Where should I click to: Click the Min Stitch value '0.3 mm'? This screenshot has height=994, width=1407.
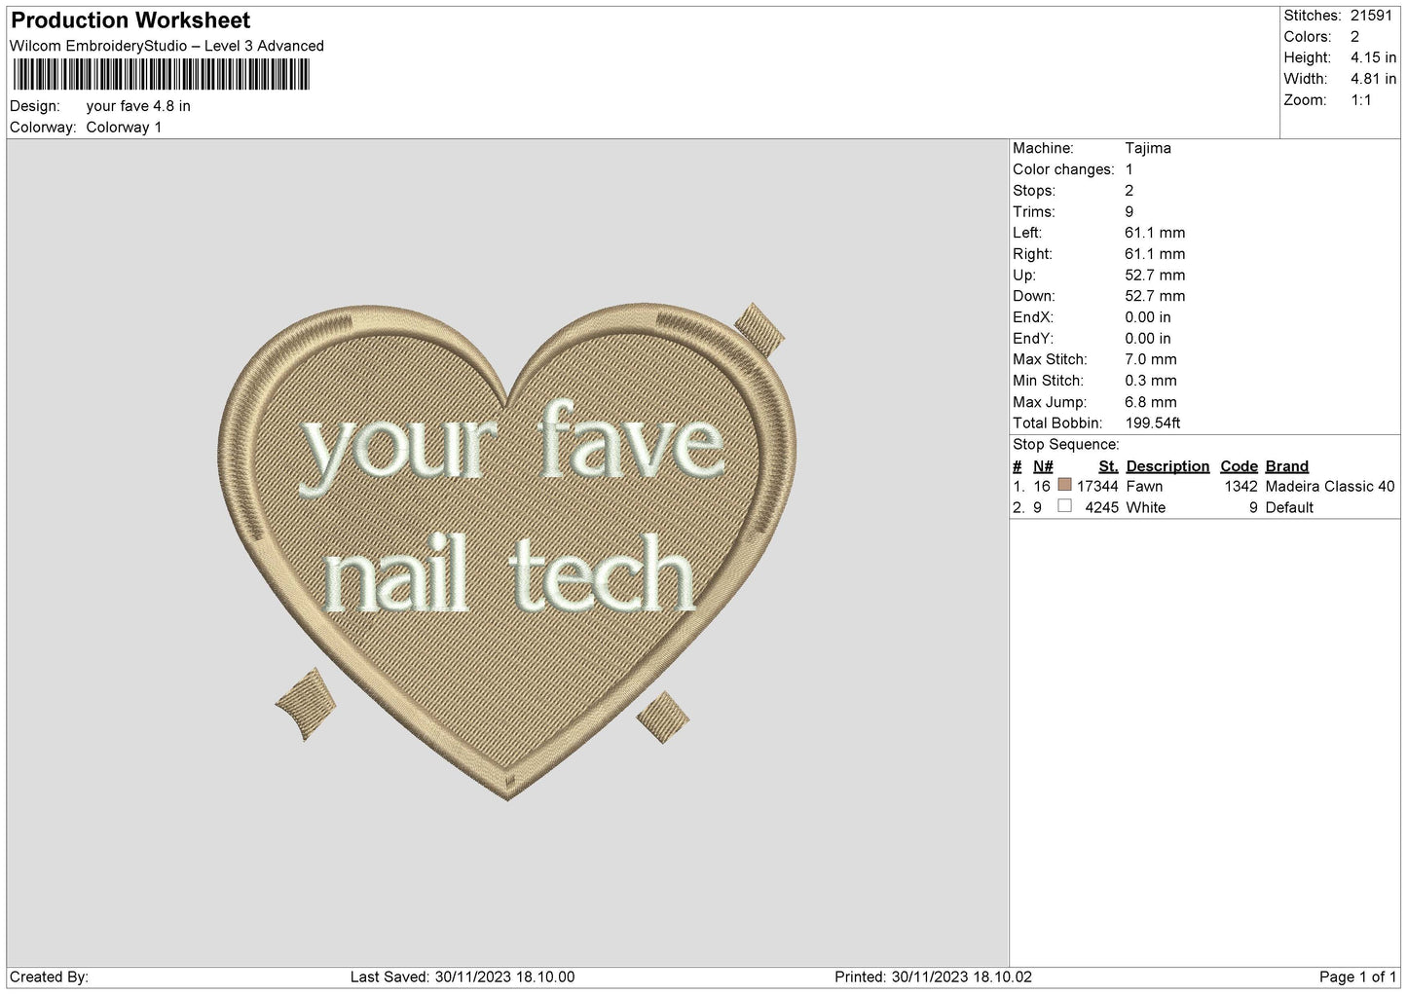coord(1151,381)
